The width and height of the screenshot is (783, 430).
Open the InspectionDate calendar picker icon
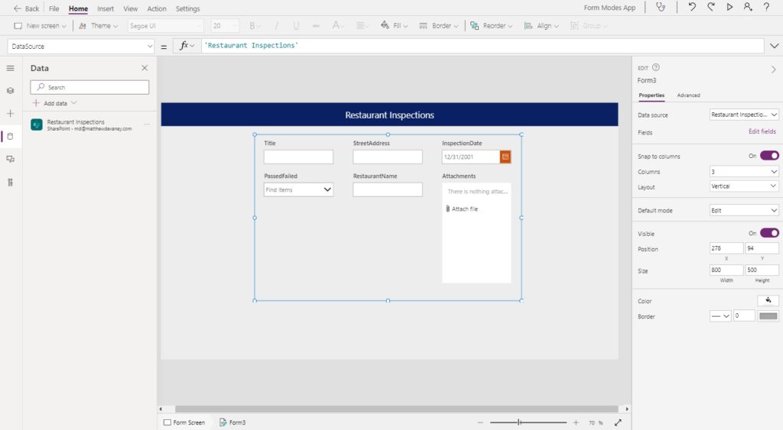[505, 157]
